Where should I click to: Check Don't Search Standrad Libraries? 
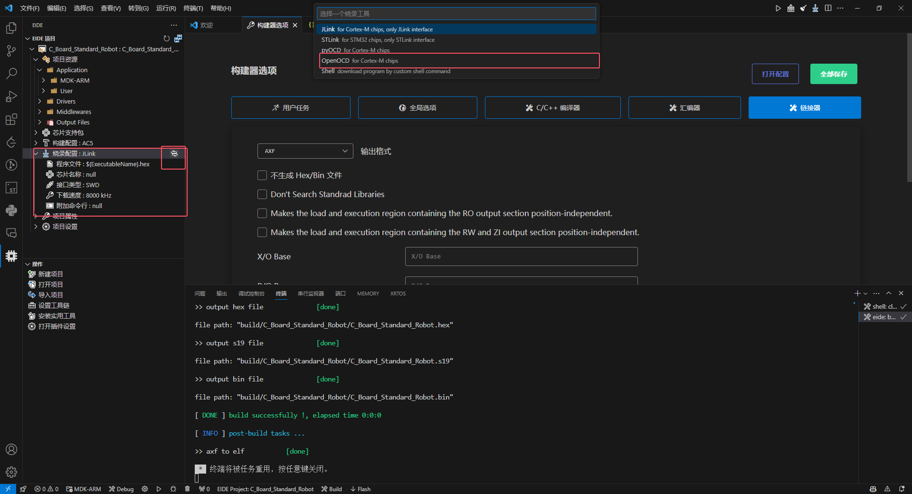tap(262, 194)
